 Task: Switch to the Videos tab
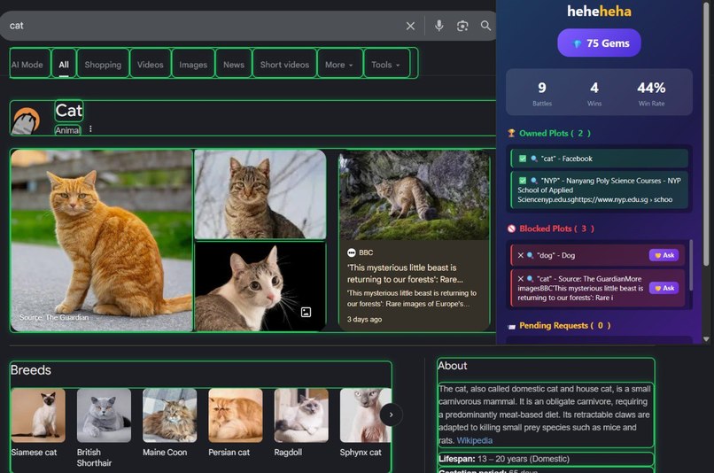[x=151, y=65]
